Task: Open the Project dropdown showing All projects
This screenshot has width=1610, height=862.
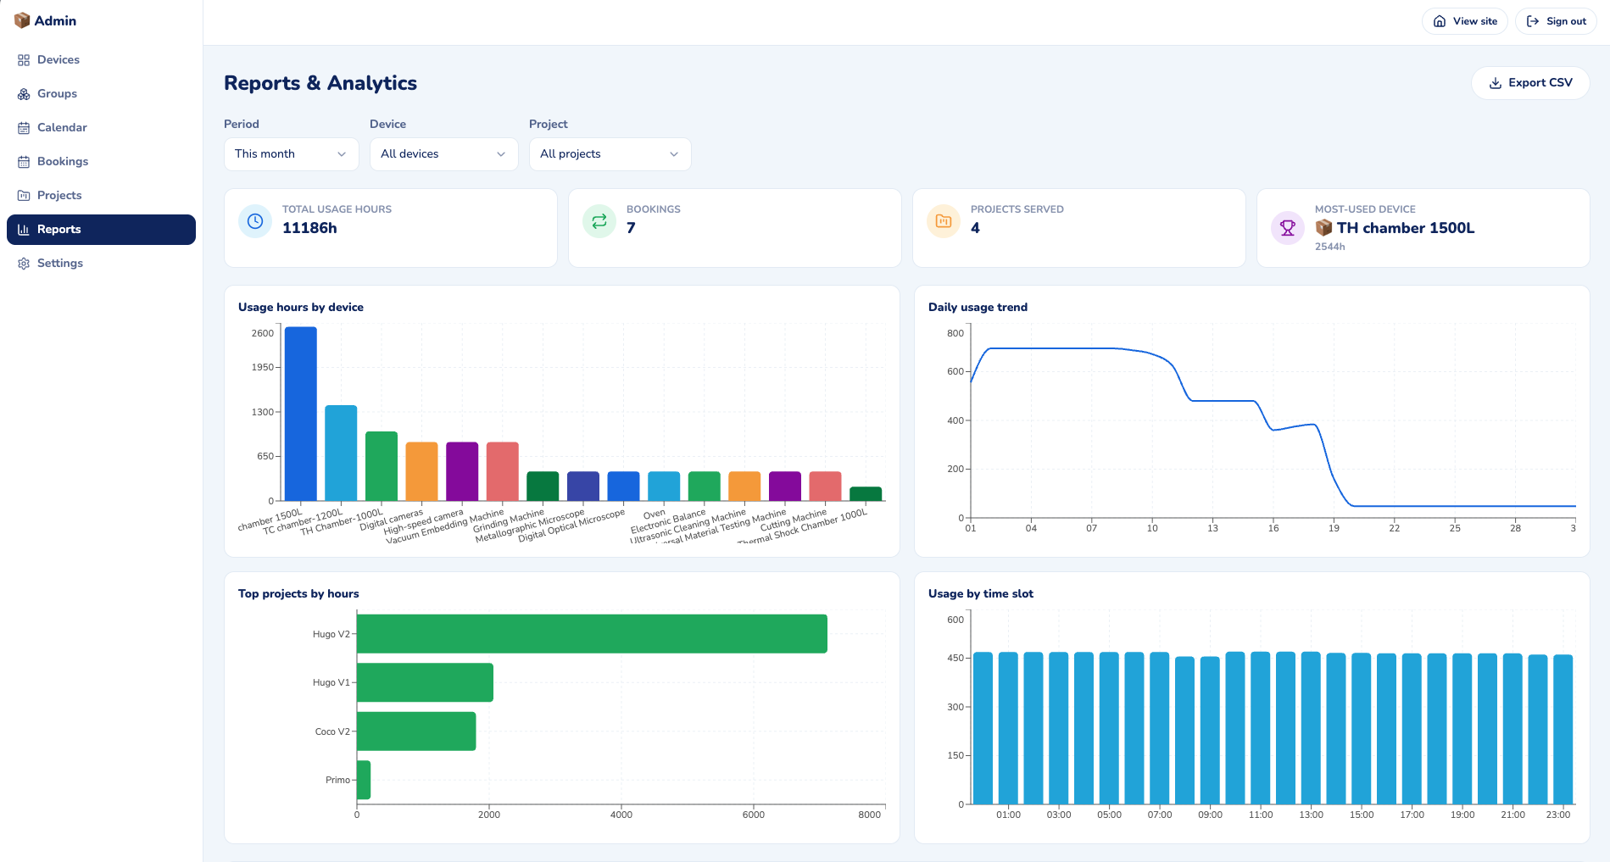Action: click(x=610, y=154)
